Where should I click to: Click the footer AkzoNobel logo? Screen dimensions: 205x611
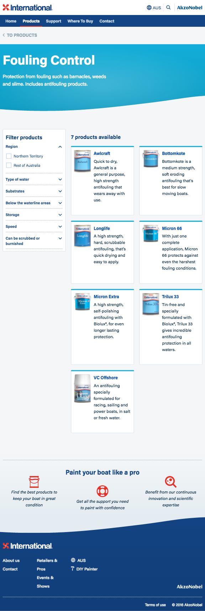pyautogui.click(x=189, y=586)
